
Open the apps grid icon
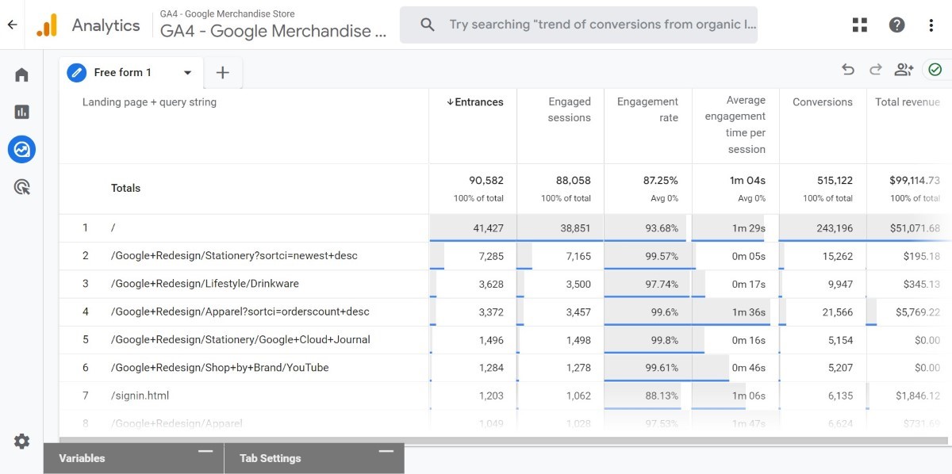point(860,25)
